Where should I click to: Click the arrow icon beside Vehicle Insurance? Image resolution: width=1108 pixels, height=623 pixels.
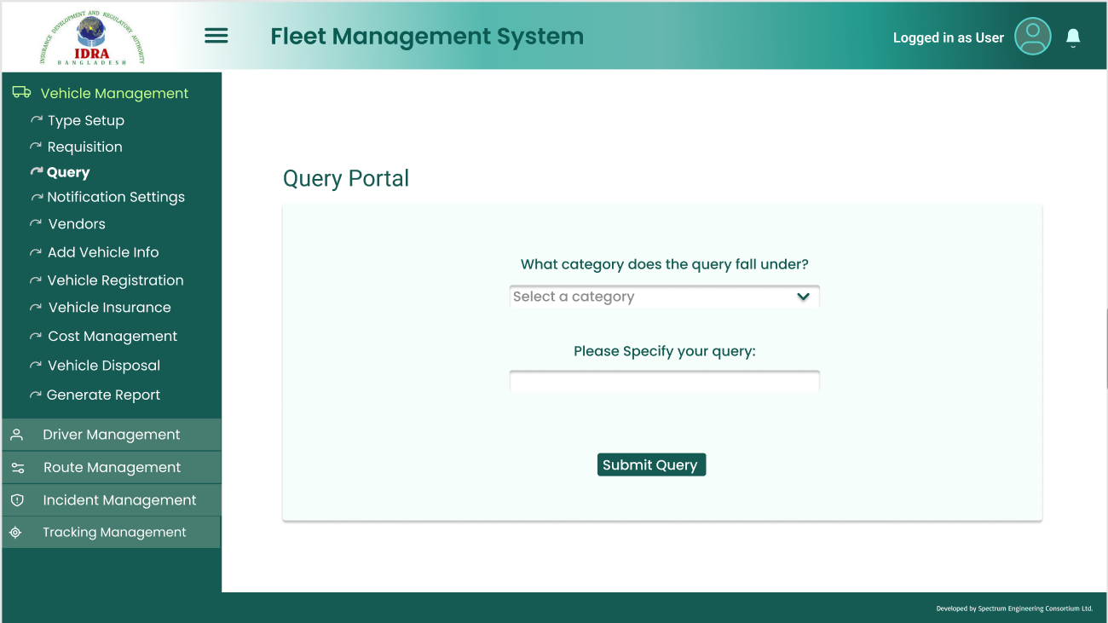point(36,307)
